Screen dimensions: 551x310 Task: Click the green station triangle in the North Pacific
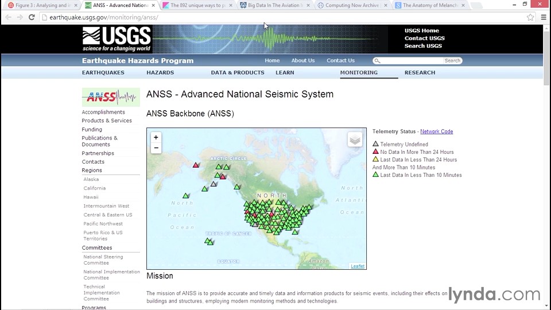[185, 195]
